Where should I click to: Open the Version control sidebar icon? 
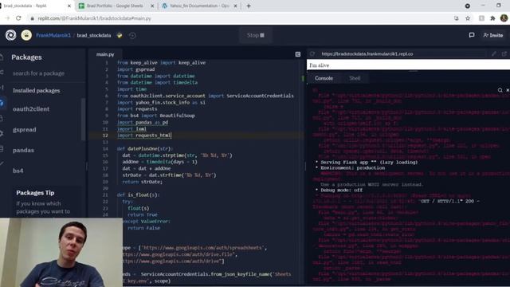pos(2,73)
